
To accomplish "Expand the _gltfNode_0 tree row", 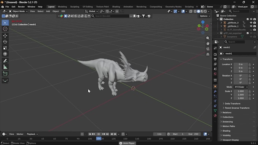I will click(221, 23).
